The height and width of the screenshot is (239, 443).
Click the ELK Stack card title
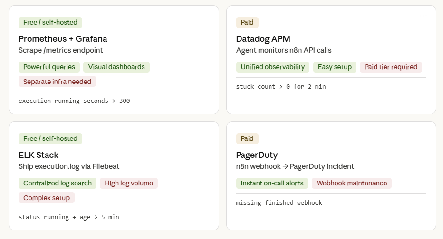[x=39, y=155]
